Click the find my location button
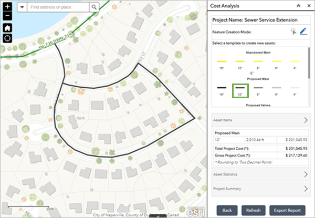This screenshot has width=315, height=218. click(7, 39)
